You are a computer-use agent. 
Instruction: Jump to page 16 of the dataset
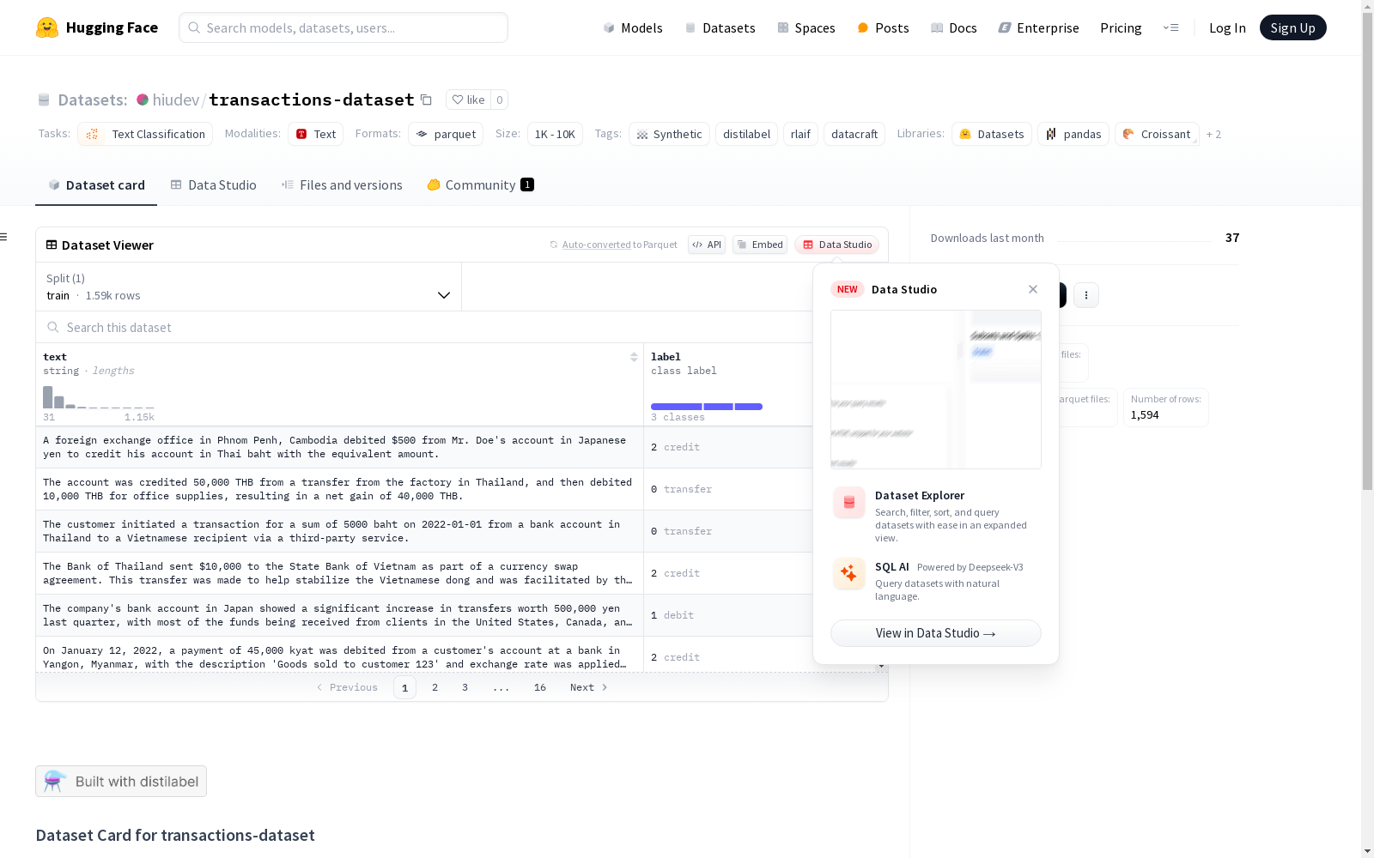[x=540, y=687]
